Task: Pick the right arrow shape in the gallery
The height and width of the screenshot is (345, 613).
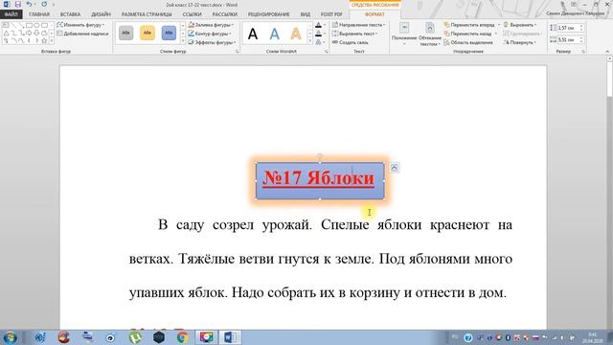Action: 29,34
